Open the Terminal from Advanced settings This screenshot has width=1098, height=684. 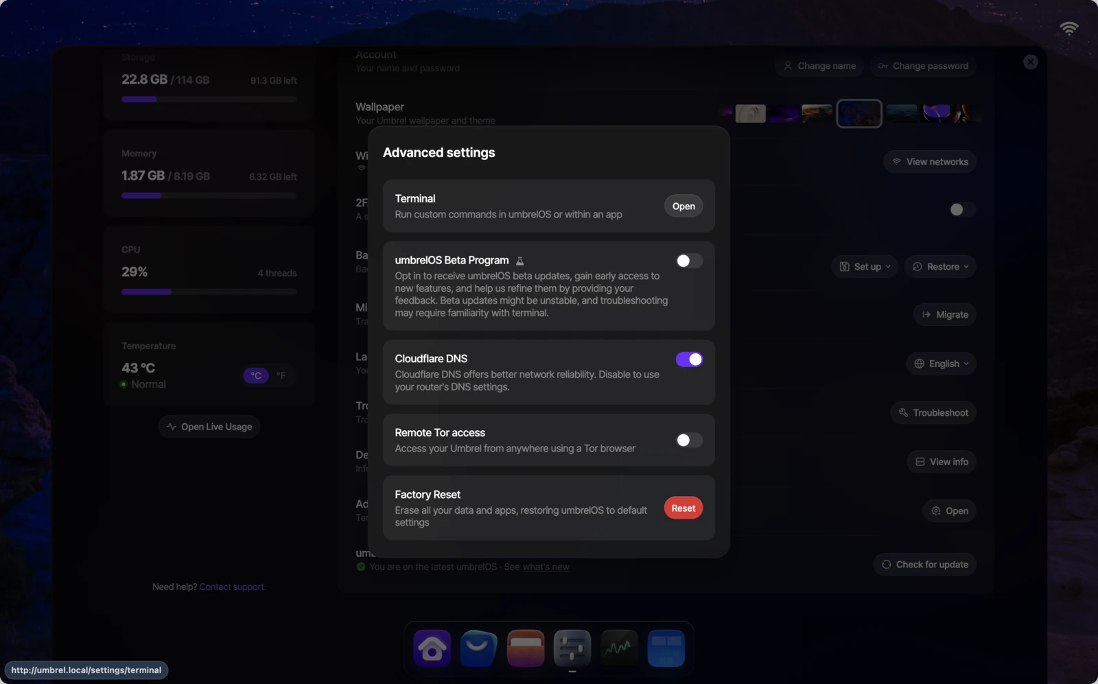point(683,206)
